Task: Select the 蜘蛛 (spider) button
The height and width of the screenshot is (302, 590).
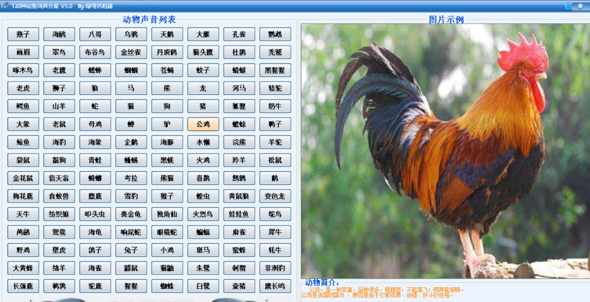Action: pos(167,286)
